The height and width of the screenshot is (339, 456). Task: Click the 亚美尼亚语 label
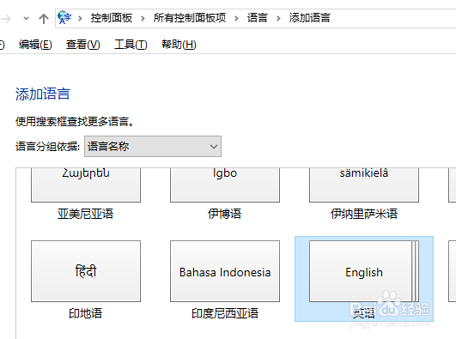pyautogui.click(x=86, y=214)
